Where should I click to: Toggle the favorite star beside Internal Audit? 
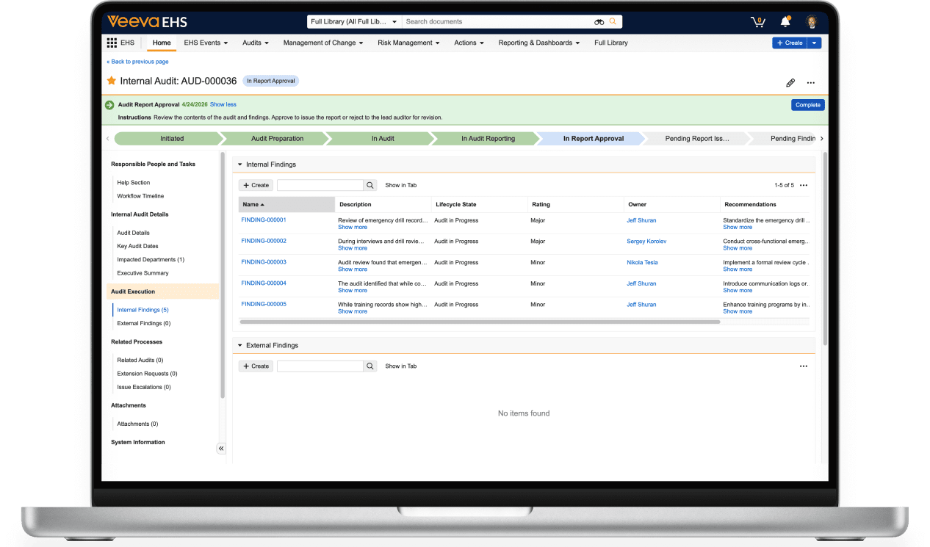pos(112,81)
